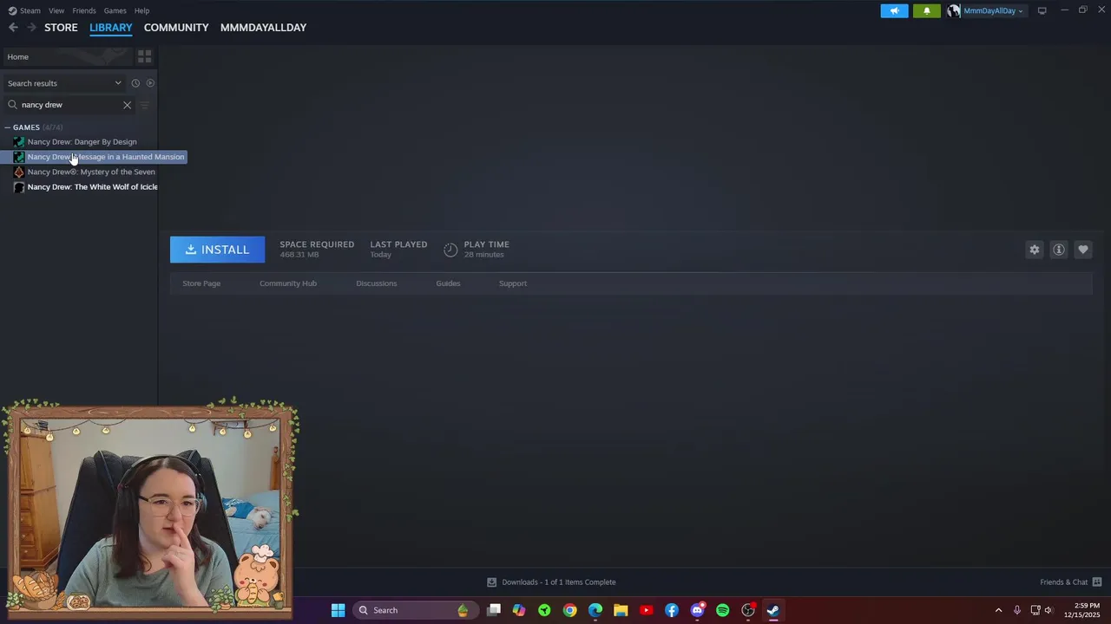The width and height of the screenshot is (1111, 624).
Task: Open the Guides link
Action: (448, 283)
